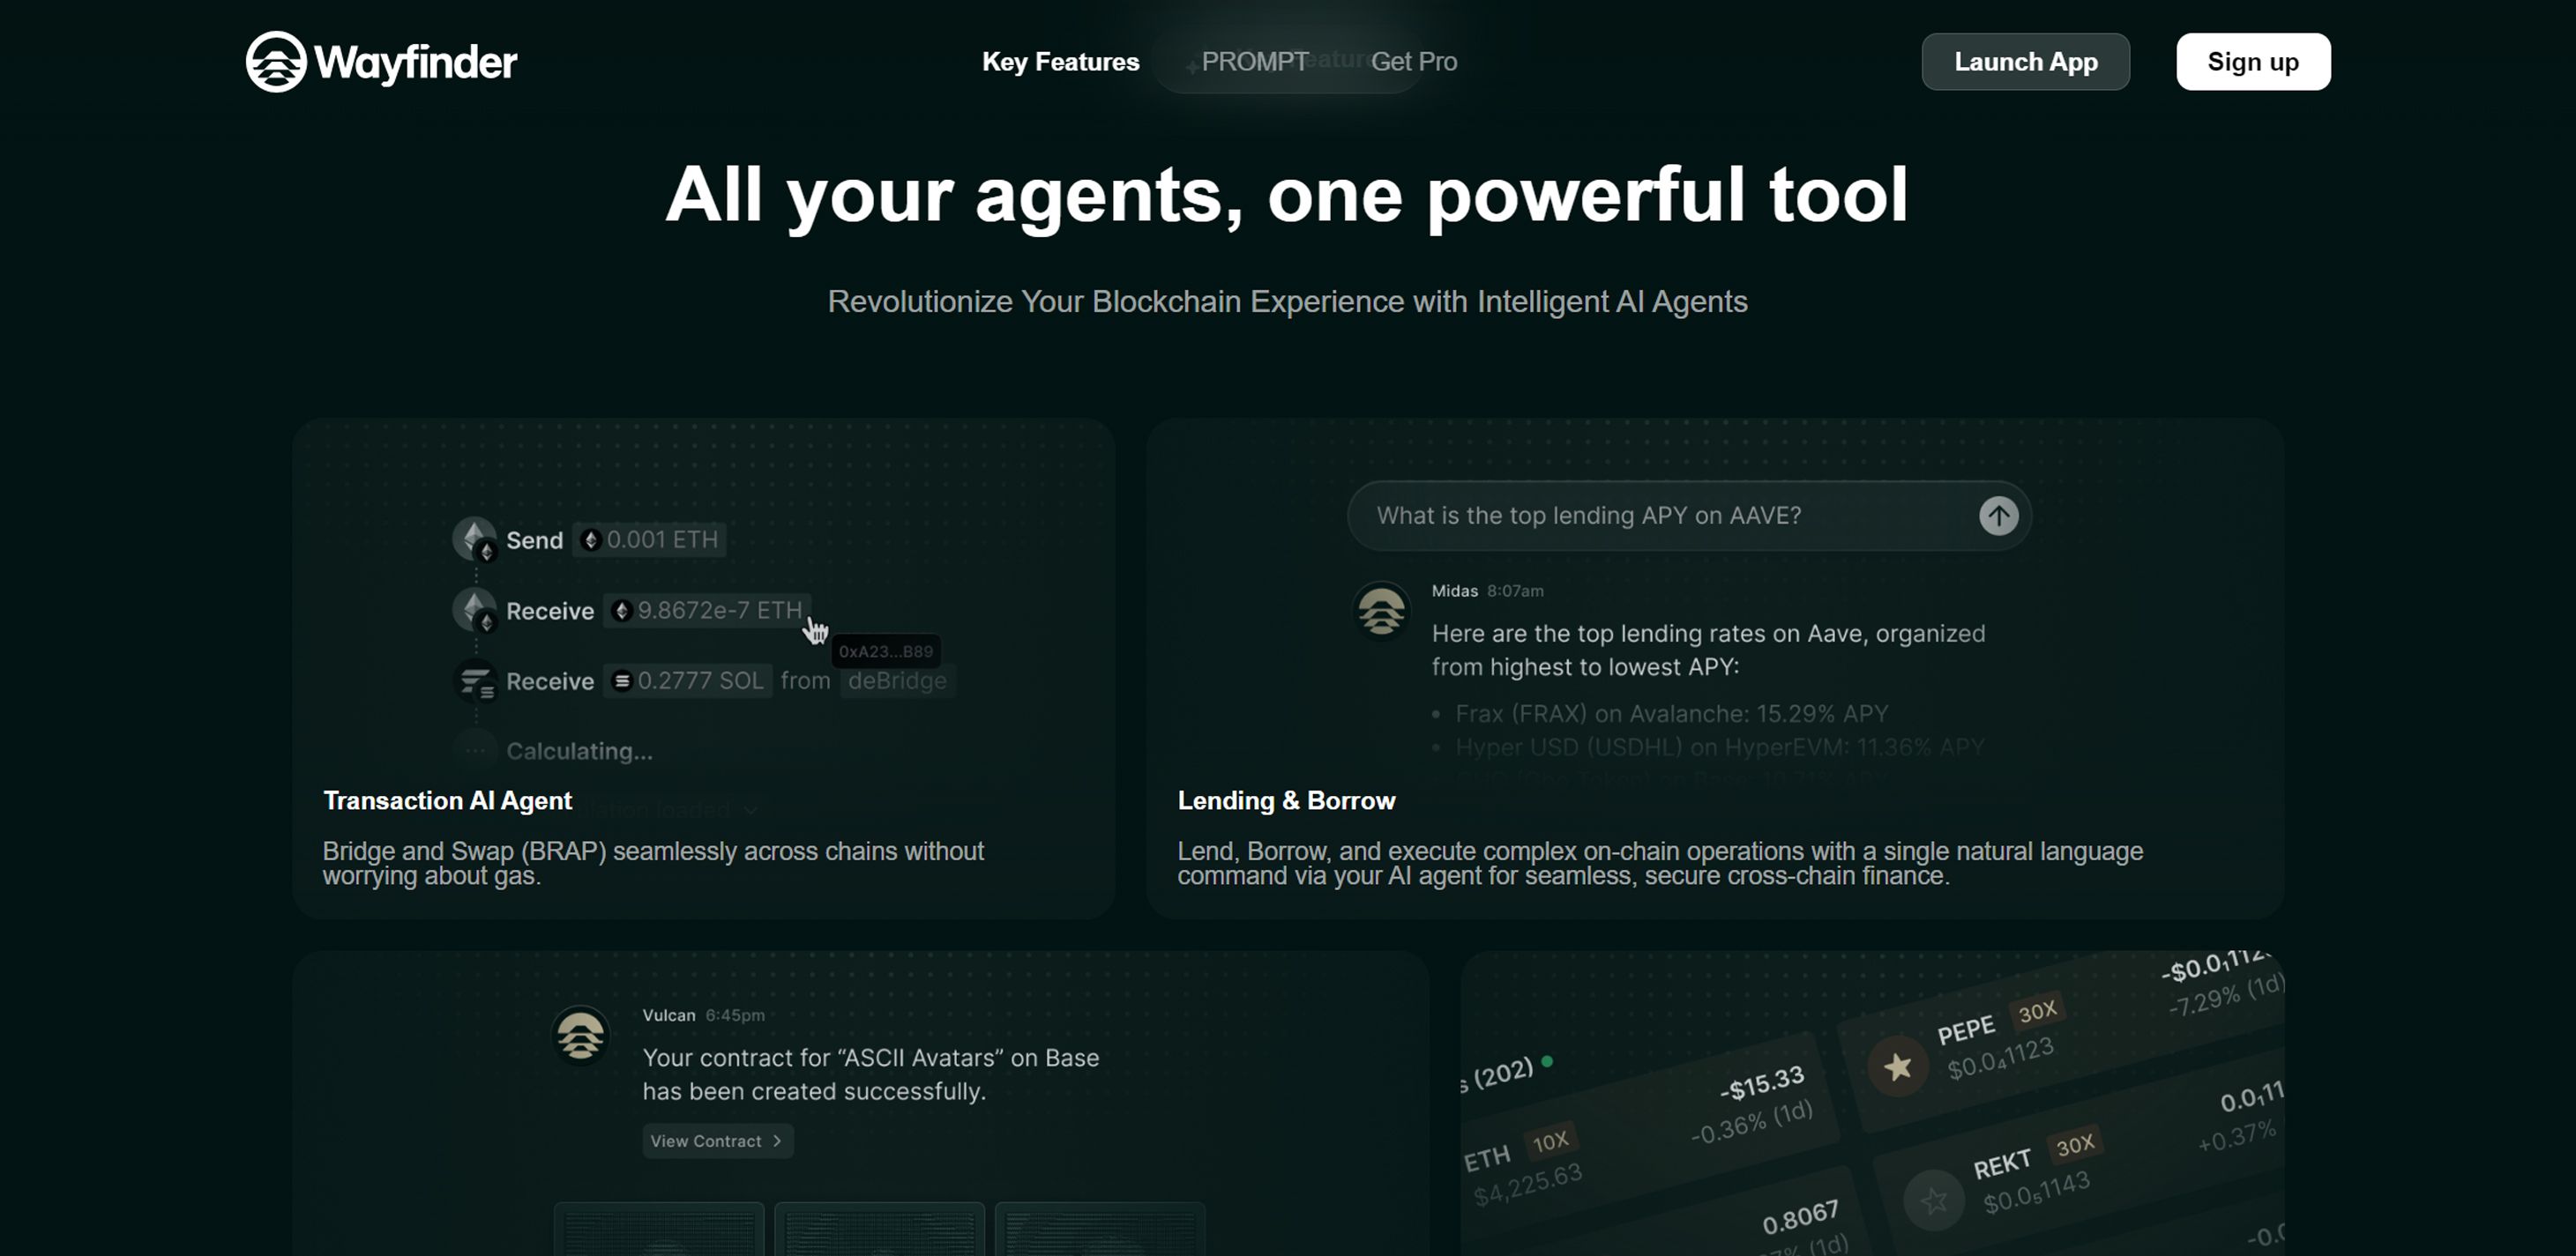The height and width of the screenshot is (1256, 2576).
Task: Toggle the filled star beside PEPE
Action: pos(1897,1066)
